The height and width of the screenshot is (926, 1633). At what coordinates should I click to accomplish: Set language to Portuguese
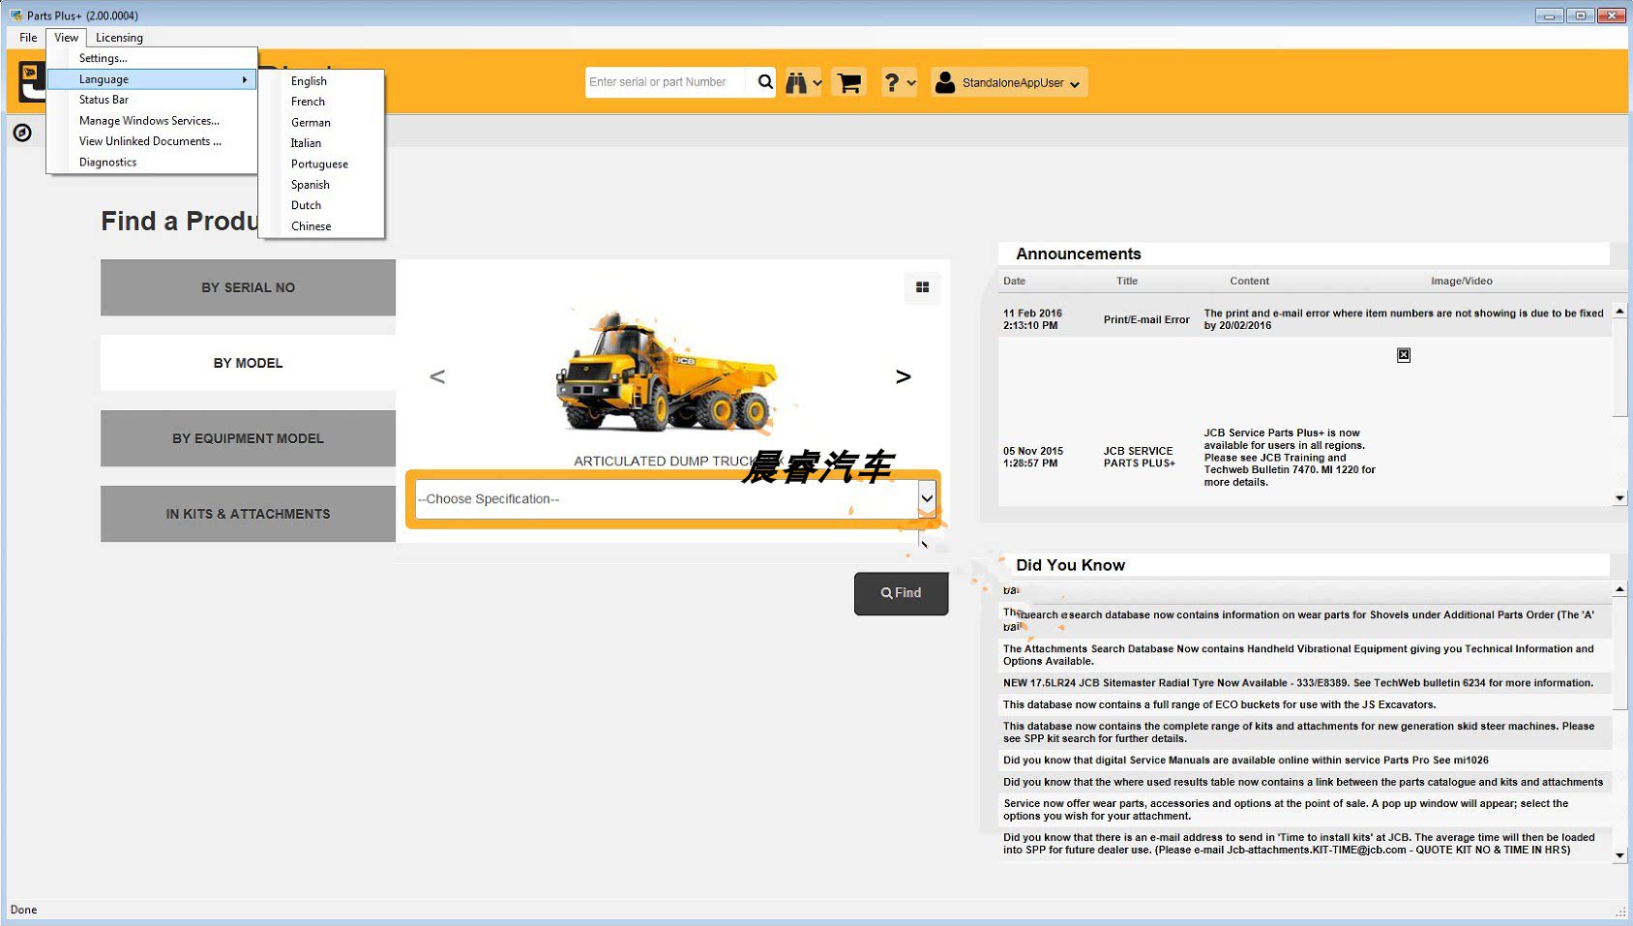tap(321, 164)
